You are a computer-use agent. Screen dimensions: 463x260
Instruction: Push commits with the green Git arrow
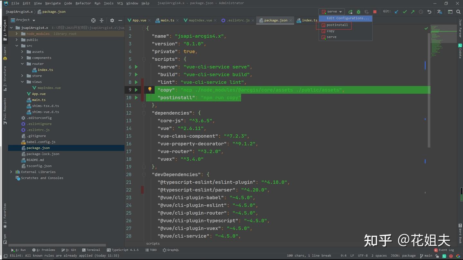coord(413,12)
